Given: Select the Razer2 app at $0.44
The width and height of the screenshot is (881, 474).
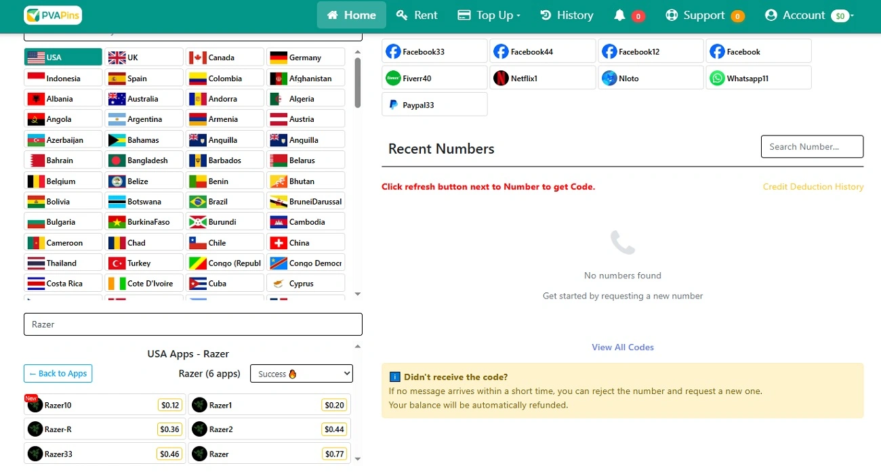Looking at the screenshot, I should (x=269, y=429).
